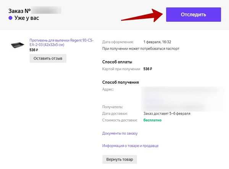
Task: Click the purple Отследить button
Action: pos(194,15)
